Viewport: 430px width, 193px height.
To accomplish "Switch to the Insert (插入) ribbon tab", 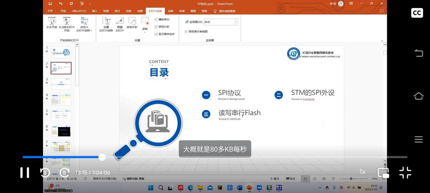I will (x=95, y=11).
